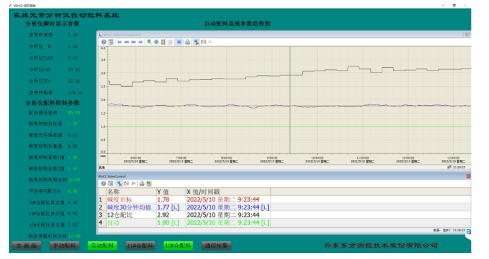Viewport: 489px width, 259px height.
Task: Click calculate statistics icon in trend toolbar
Action: coord(211,42)
